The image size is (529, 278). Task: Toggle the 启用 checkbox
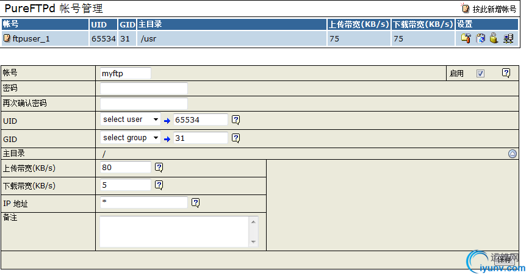tap(480, 73)
